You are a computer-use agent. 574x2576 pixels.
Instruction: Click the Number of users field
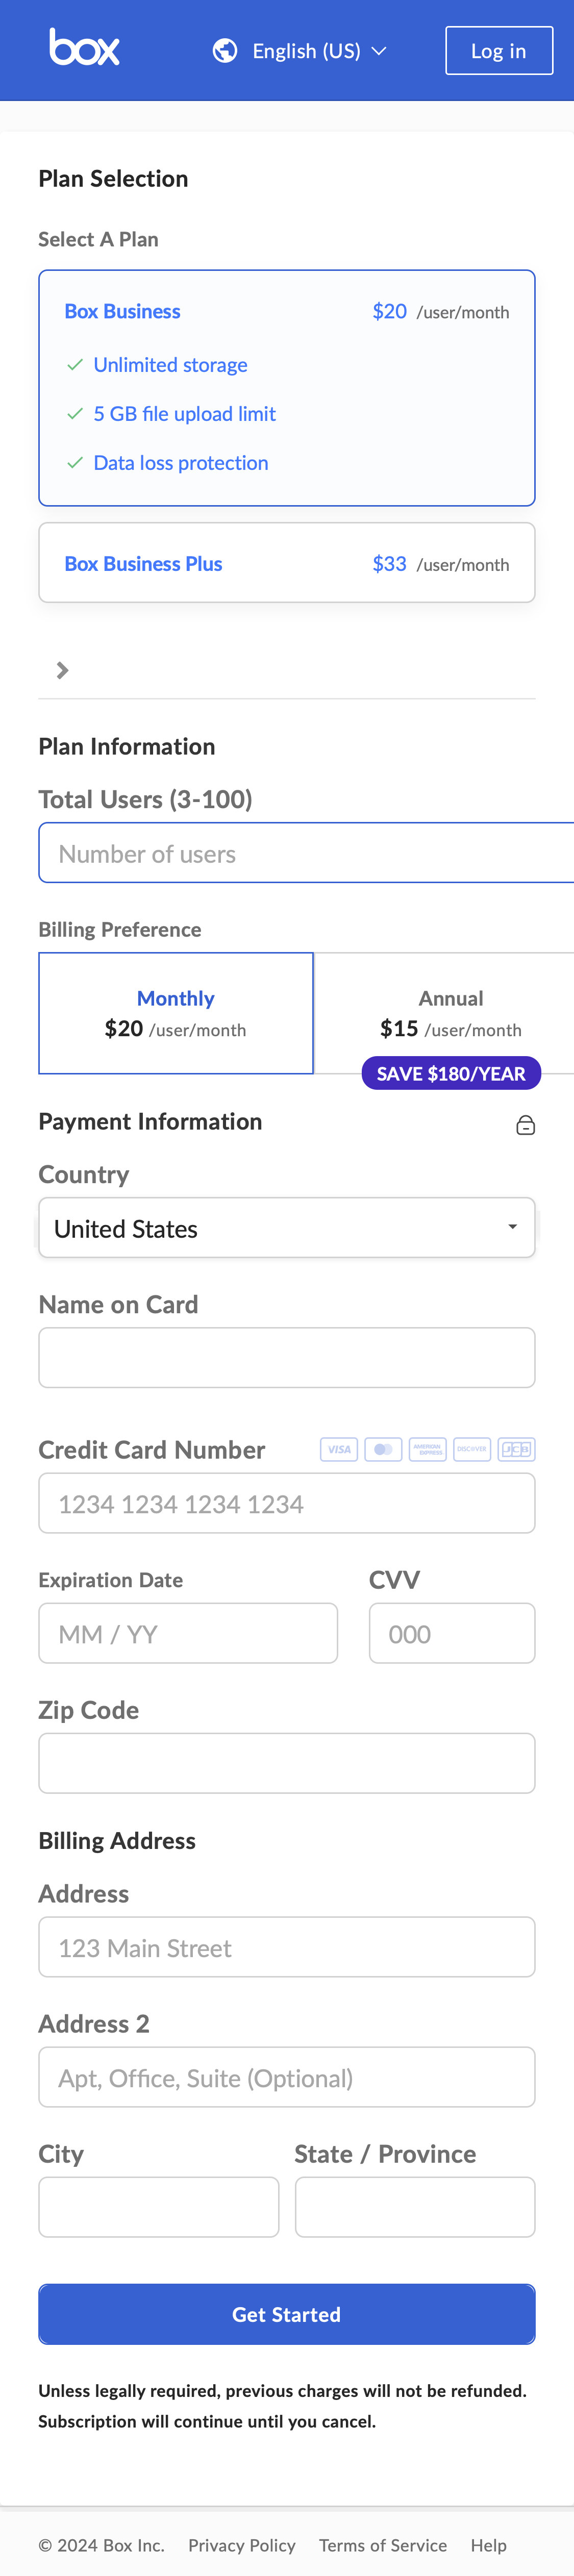[300, 852]
